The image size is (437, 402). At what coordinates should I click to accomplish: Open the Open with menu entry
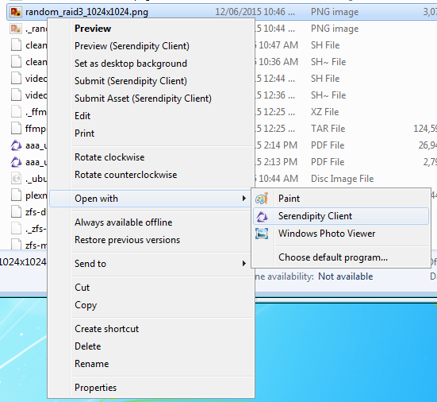pyautogui.click(x=150, y=199)
